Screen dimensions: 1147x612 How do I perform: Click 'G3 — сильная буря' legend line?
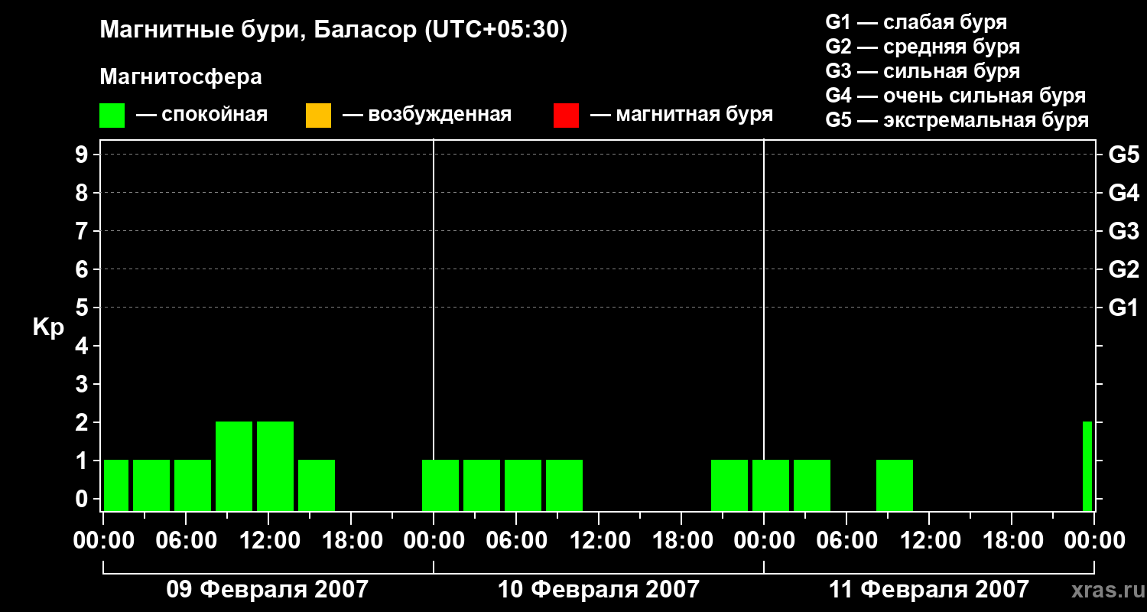coord(922,71)
